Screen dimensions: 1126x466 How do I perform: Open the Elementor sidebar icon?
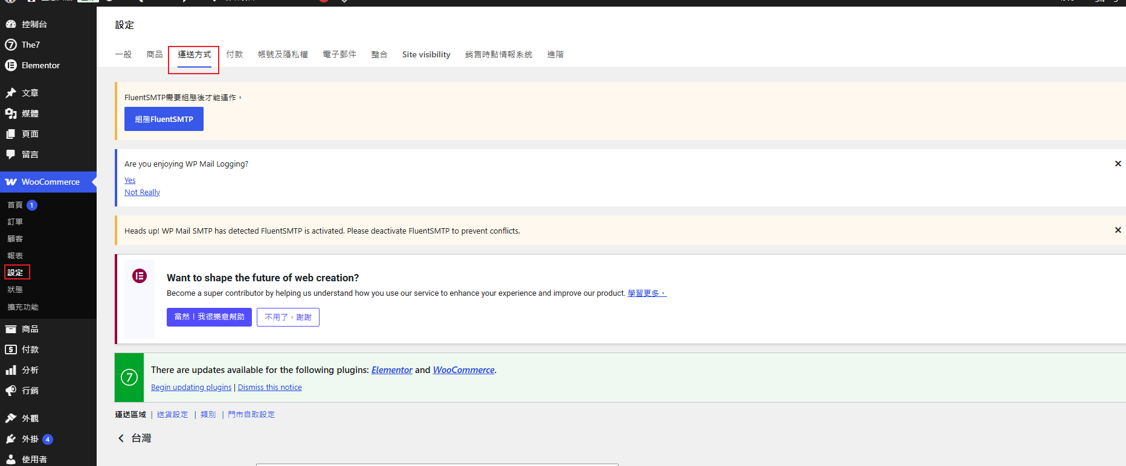[x=11, y=65]
